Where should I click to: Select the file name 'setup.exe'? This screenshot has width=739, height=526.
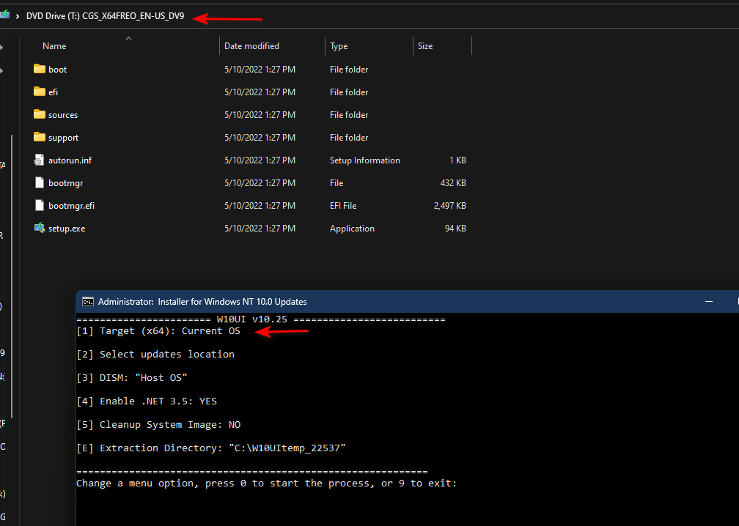point(67,229)
